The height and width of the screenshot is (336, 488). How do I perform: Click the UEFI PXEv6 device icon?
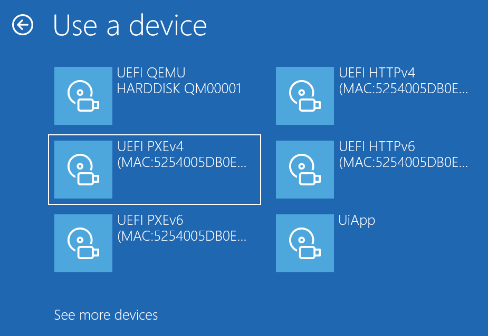point(83,243)
